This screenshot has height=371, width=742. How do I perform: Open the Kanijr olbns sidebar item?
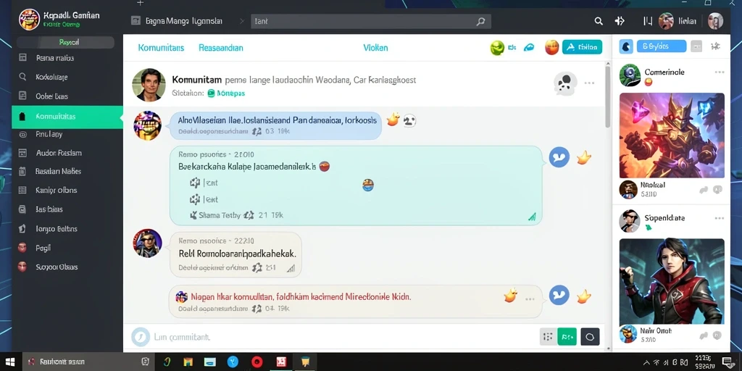(67, 191)
